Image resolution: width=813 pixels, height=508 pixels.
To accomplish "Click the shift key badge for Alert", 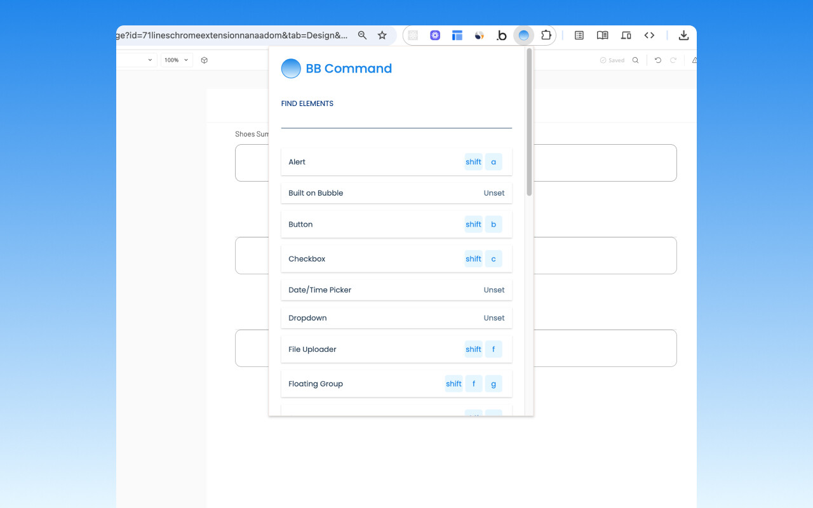I will (473, 162).
